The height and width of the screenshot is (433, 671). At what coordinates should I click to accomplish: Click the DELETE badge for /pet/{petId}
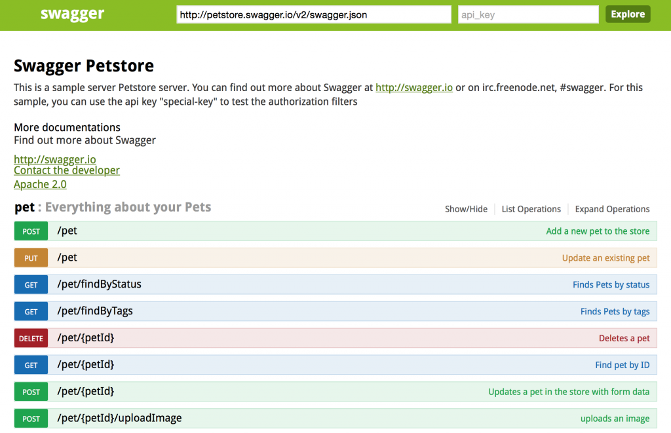(31, 339)
